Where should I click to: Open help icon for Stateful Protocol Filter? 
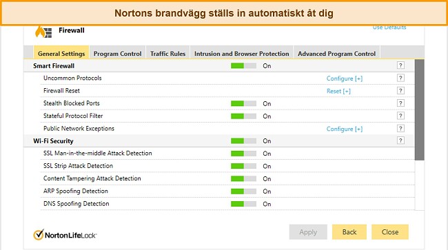click(x=400, y=116)
